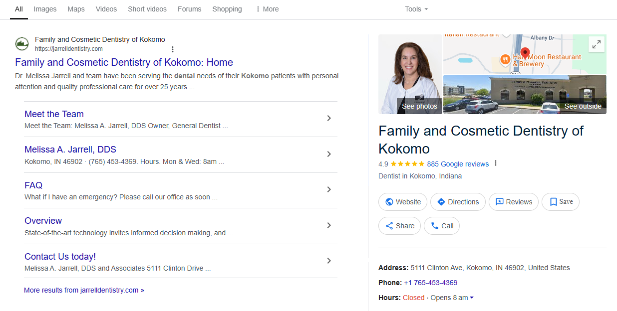
Task: Click the Dentist in Kokomo, Indiana text
Action: point(420,176)
